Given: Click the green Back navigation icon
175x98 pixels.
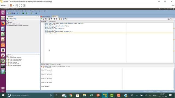Looking at the screenshot, I should (x=23, y=13).
